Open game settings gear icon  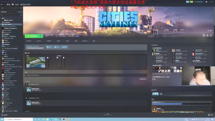(204, 35)
